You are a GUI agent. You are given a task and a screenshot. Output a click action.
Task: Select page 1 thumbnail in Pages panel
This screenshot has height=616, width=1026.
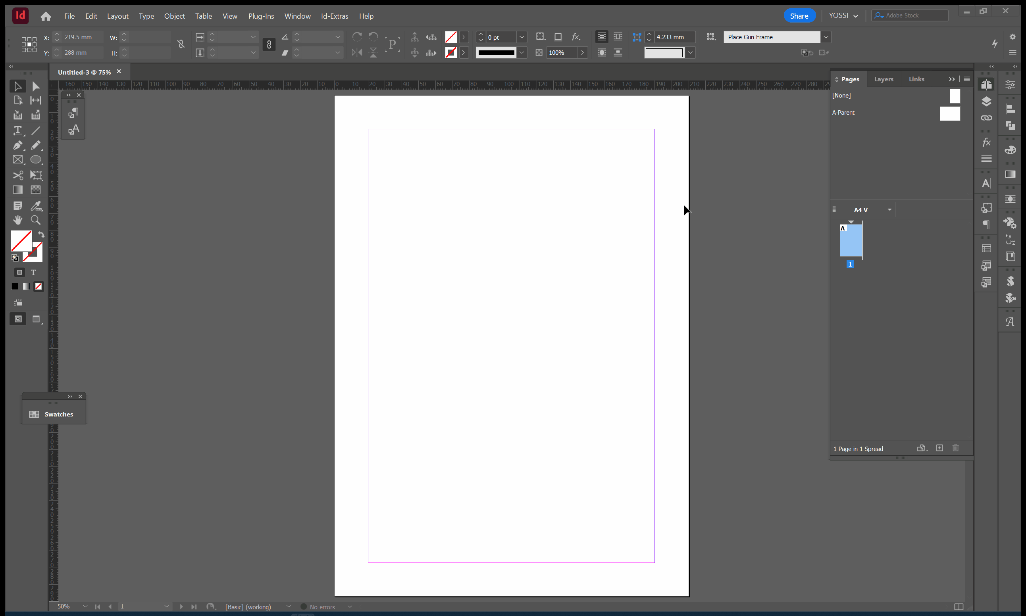click(x=850, y=241)
